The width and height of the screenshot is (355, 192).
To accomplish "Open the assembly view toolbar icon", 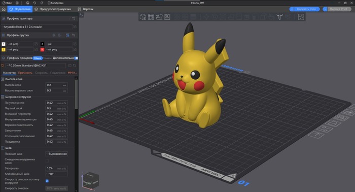I will pos(301,17).
